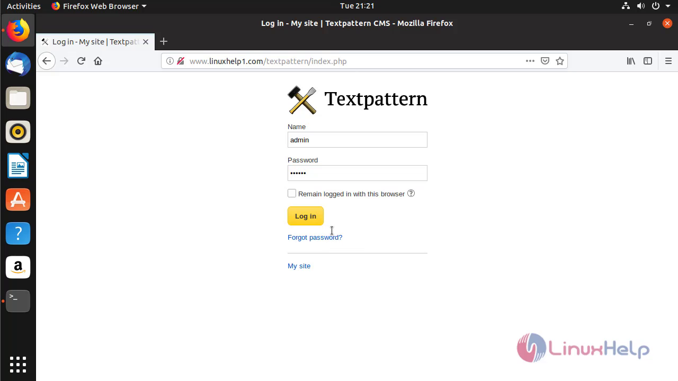Open the clock showing Tue 21:21
678x381 pixels.
point(357,6)
